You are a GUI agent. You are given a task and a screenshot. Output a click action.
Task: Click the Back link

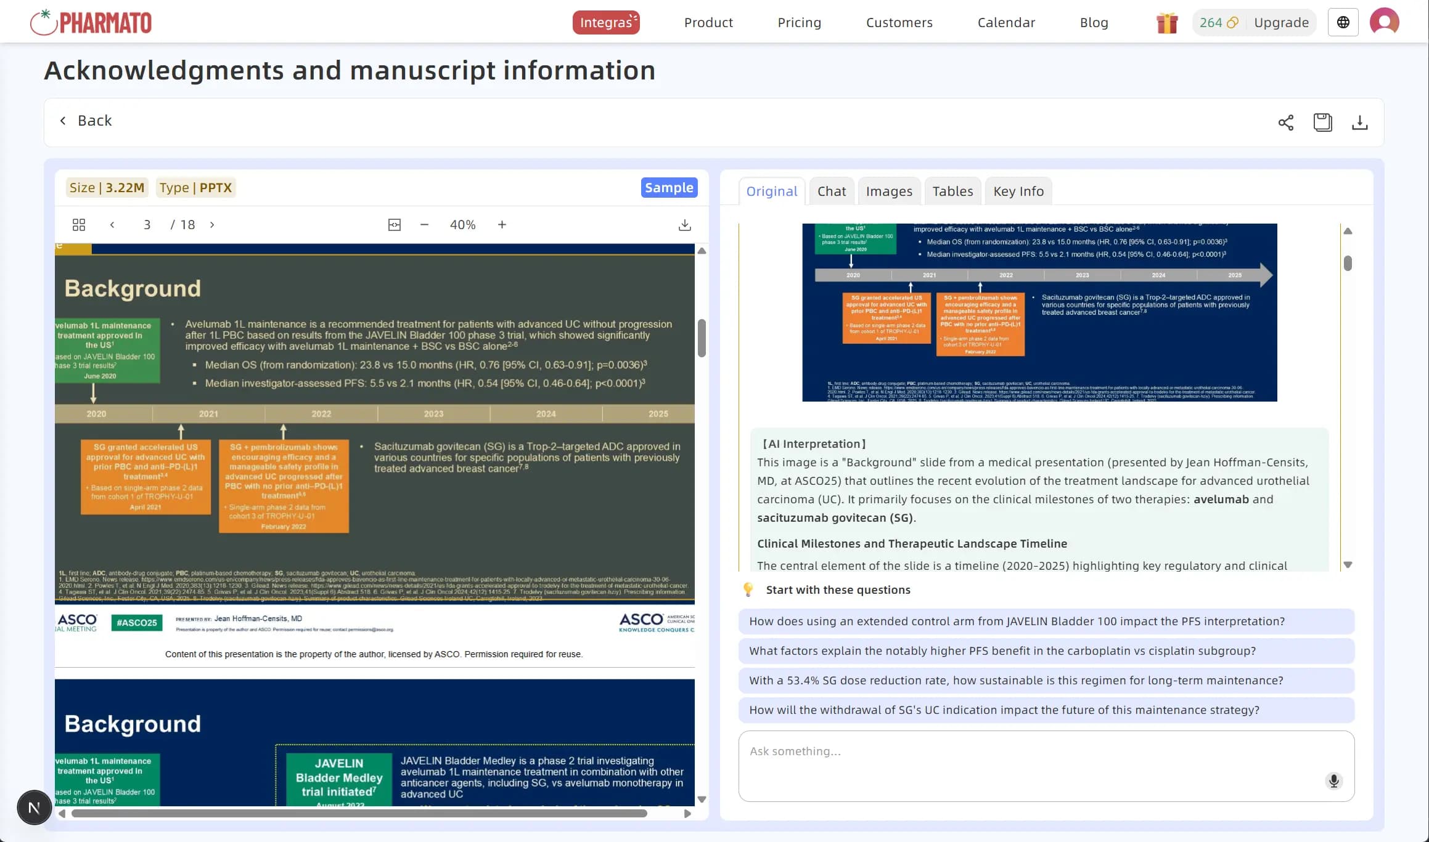(86, 121)
